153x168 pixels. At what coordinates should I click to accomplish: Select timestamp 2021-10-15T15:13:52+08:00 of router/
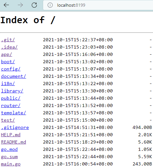[78, 106]
